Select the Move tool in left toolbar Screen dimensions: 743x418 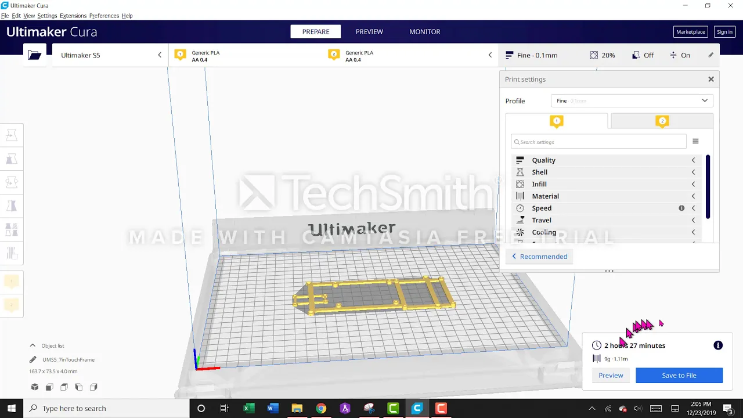(12, 135)
